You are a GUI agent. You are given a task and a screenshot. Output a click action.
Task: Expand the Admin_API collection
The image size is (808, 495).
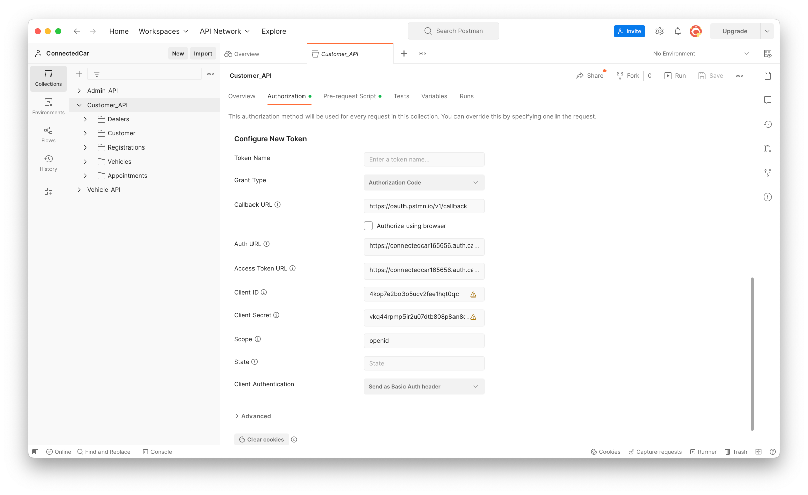79,91
